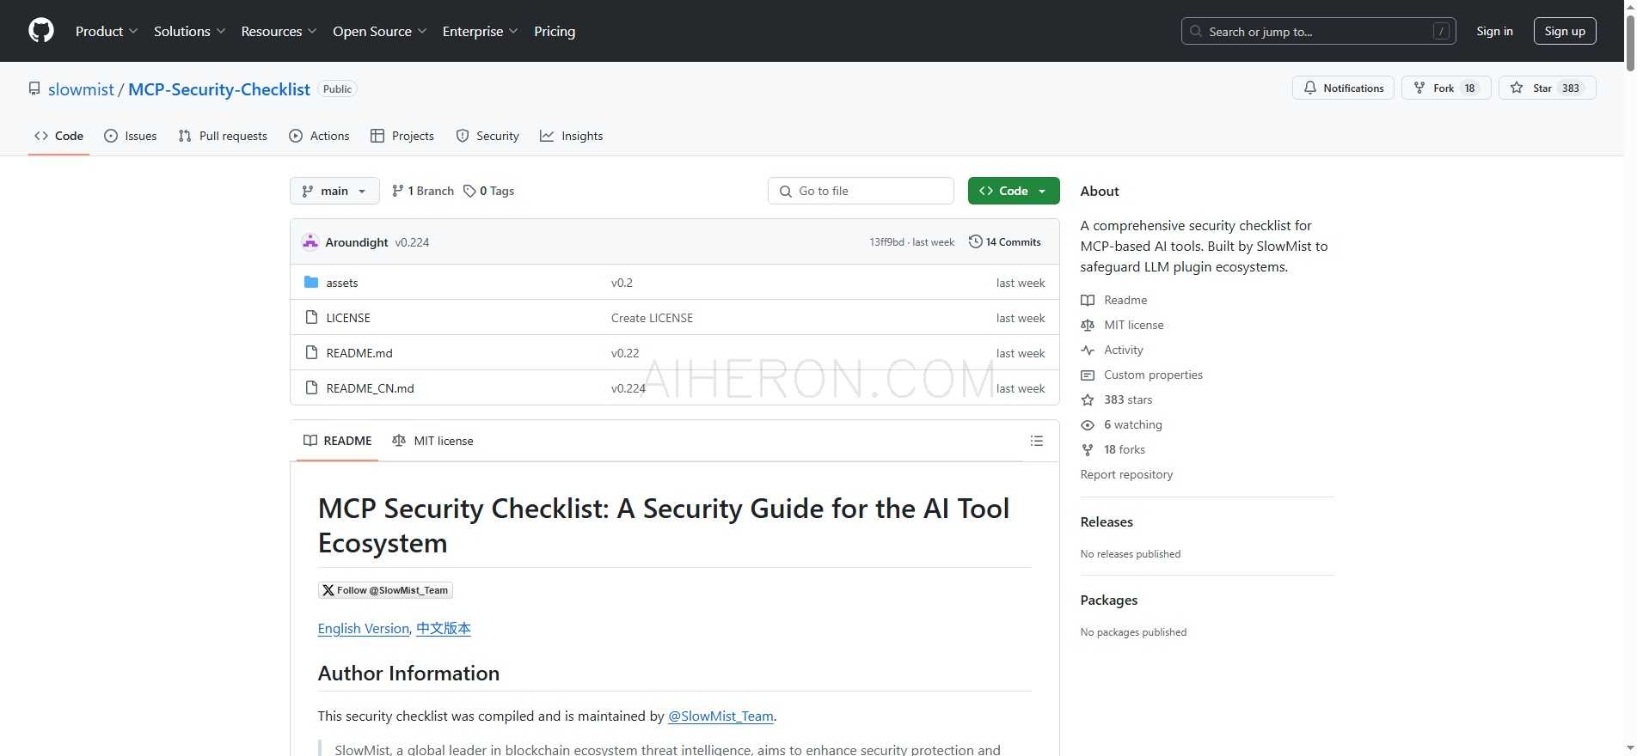Click the README_CN.md file icon
The height and width of the screenshot is (756, 1637).
311,388
